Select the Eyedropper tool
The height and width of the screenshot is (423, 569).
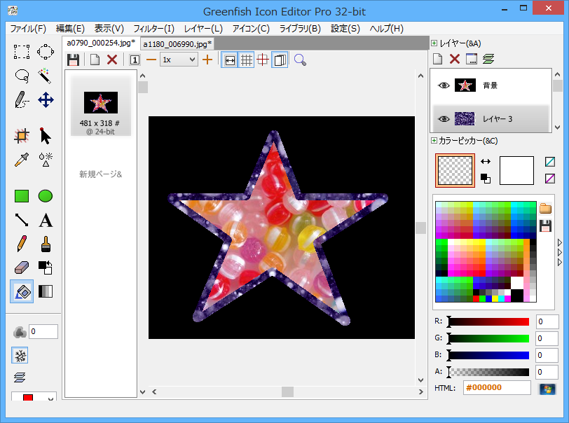[22, 159]
